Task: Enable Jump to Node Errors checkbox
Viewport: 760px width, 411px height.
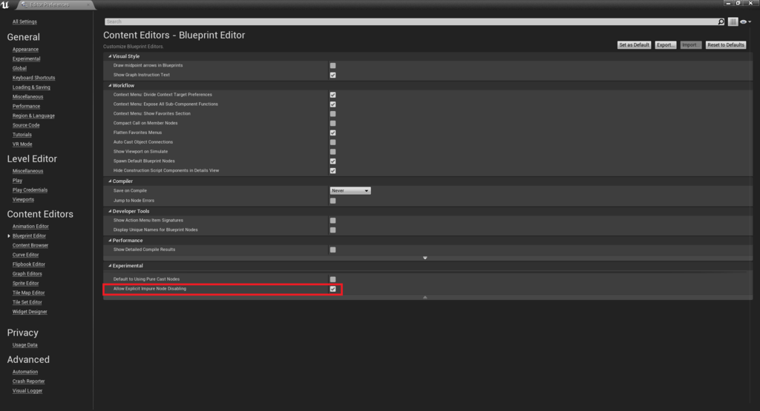Action: [333, 201]
